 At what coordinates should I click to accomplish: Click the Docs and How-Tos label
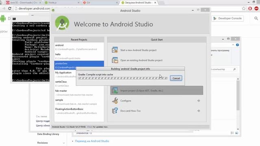point(130,111)
